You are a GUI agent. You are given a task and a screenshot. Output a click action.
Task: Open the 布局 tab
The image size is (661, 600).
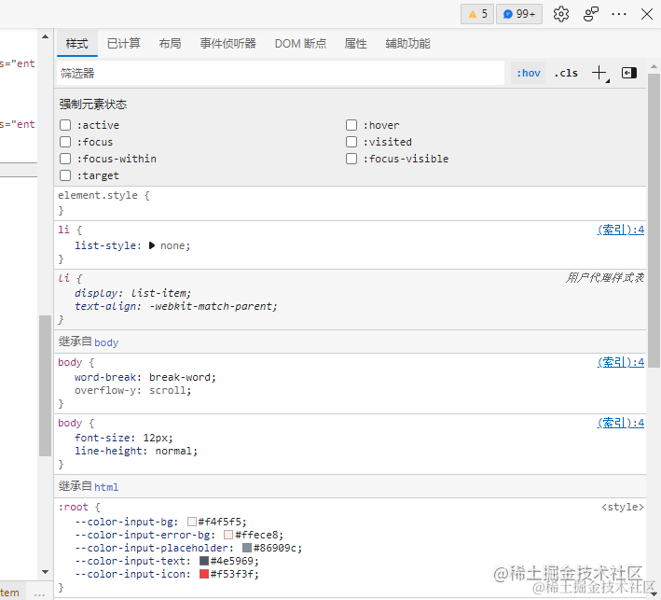(x=170, y=44)
